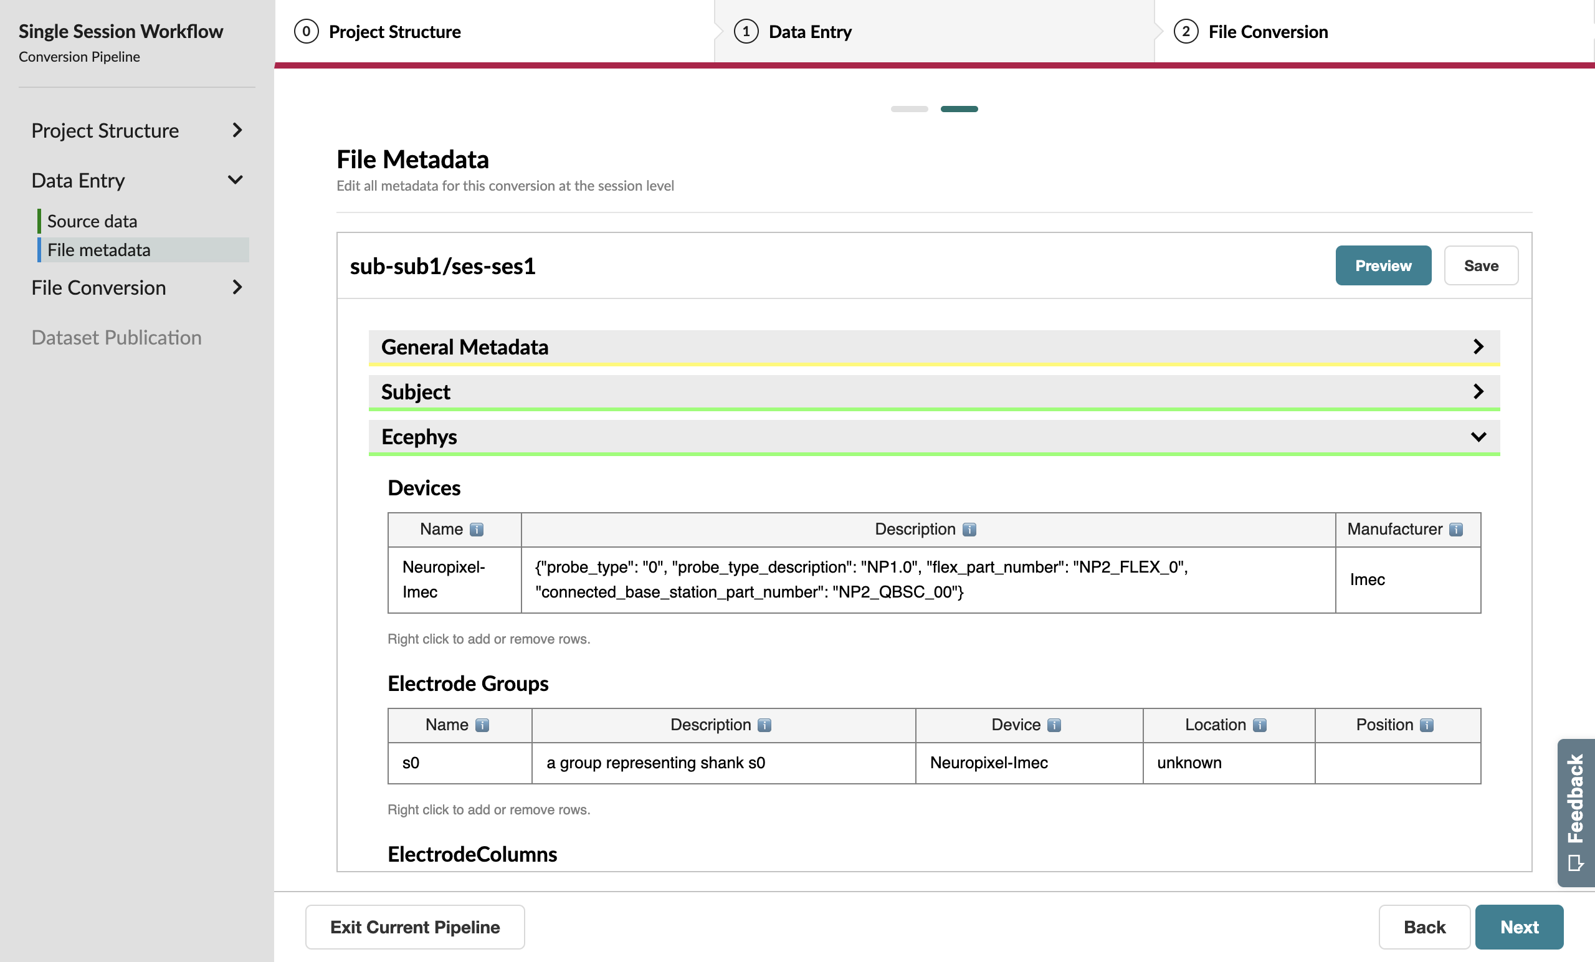Click the Preview button
This screenshot has width=1595, height=962.
1383,265
